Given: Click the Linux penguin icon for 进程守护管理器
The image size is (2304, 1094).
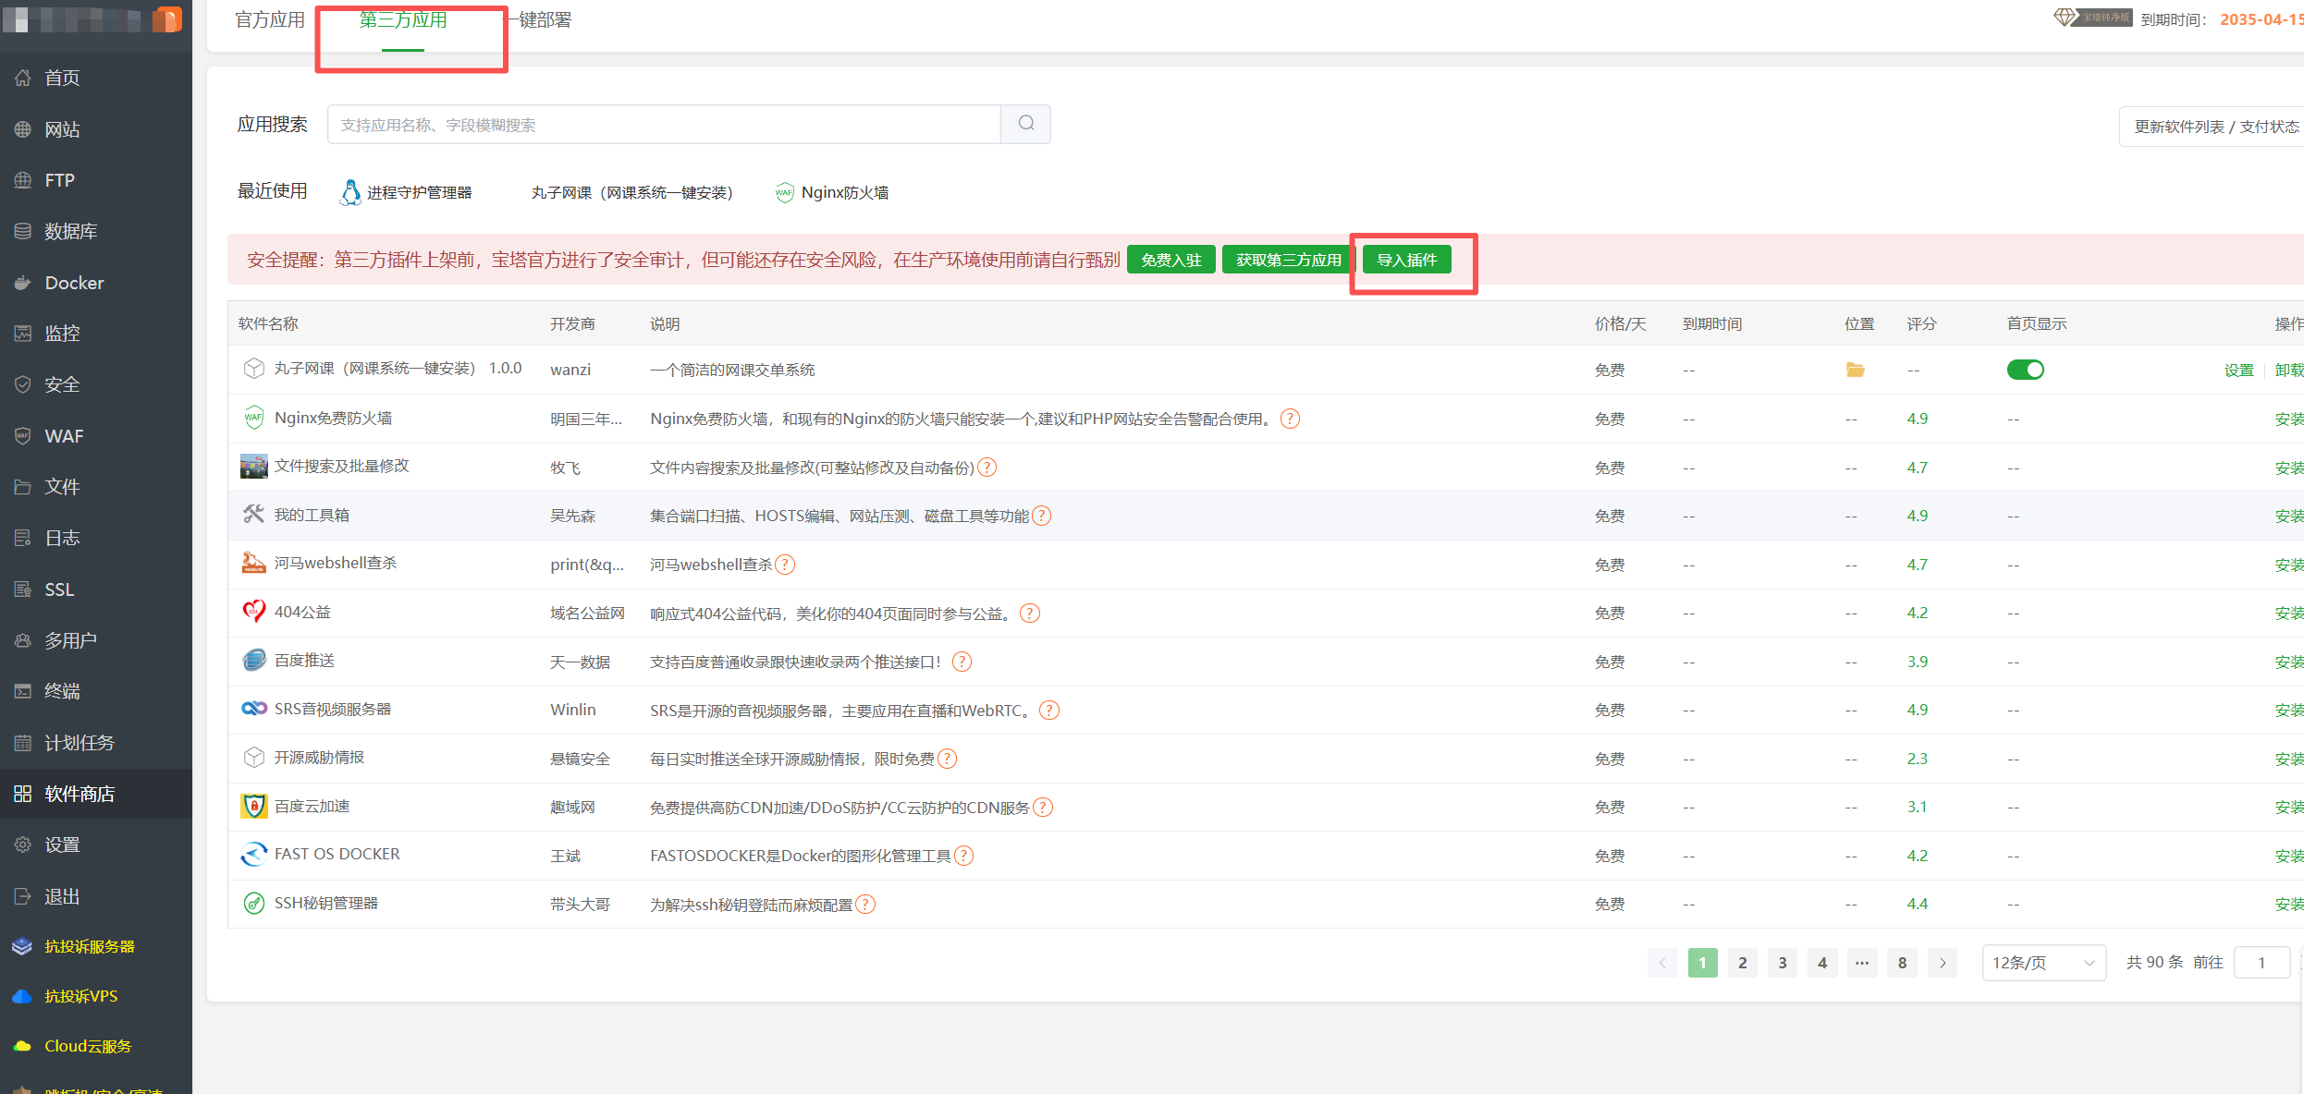Looking at the screenshot, I should pyautogui.click(x=350, y=192).
